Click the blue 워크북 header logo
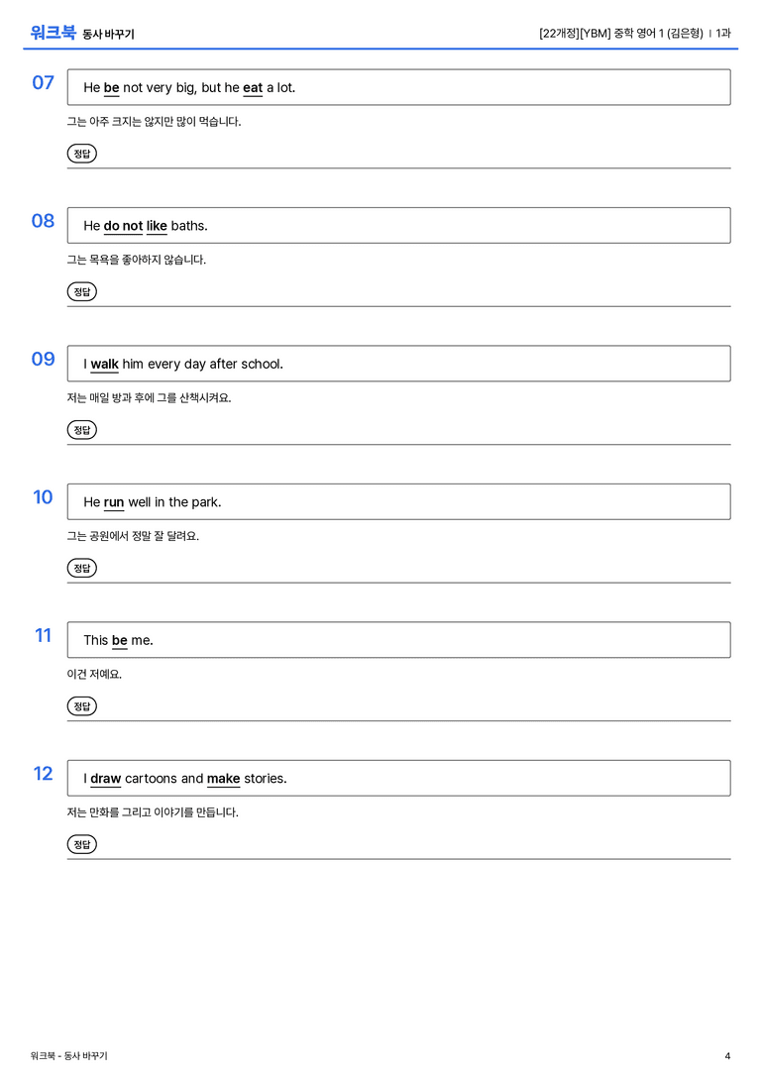Image resolution: width=761 pixels, height=1077 pixels. point(53,33)
